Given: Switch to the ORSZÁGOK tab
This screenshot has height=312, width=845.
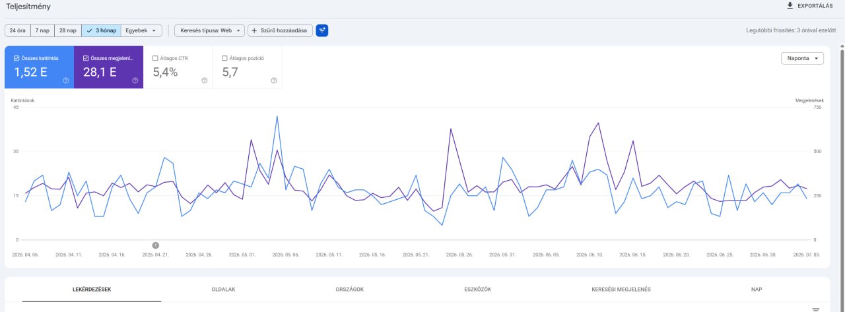Looking at the screenshot, I should [348, 289].
